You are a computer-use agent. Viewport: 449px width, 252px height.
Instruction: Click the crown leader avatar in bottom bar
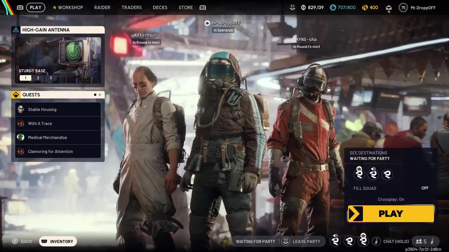point(363,240)
